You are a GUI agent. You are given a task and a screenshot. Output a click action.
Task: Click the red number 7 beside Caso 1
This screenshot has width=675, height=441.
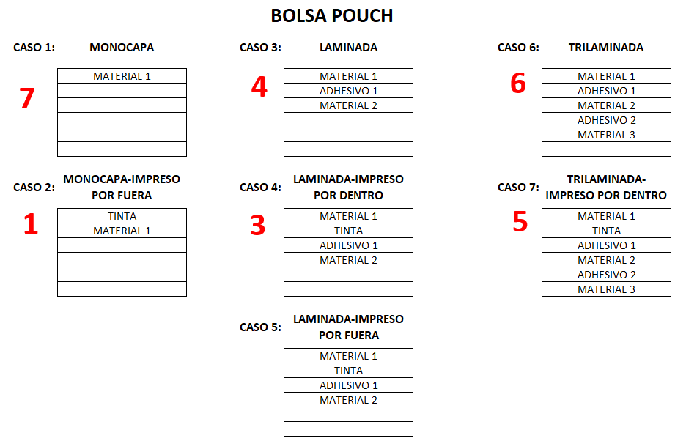[x=26, y=98]
